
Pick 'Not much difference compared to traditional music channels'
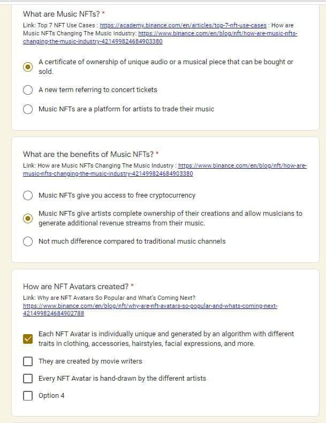click(x=28, y=241)
